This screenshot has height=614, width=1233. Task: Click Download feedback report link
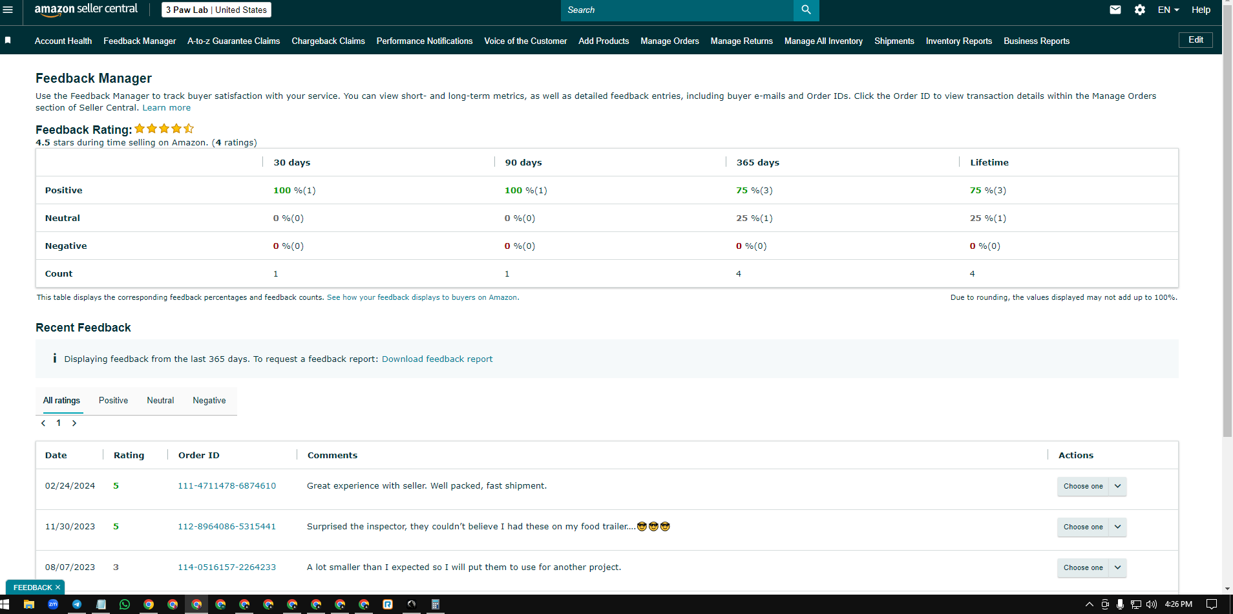(x=437, y=359)
